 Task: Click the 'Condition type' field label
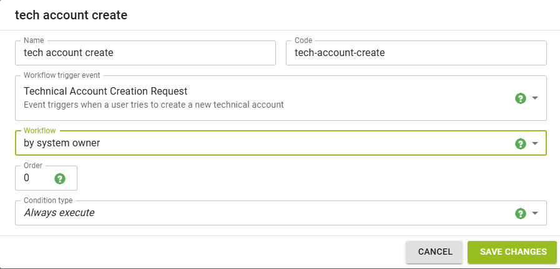pyautogui.click(x=48, y=201)
